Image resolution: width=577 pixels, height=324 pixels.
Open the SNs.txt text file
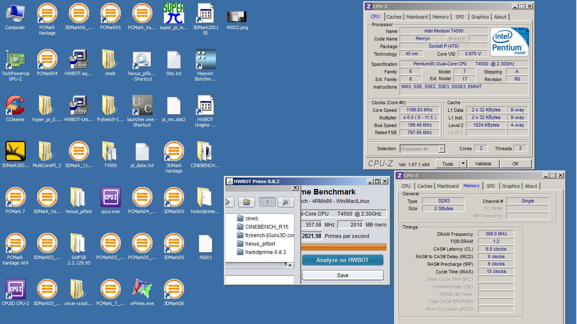click(174, 63)
